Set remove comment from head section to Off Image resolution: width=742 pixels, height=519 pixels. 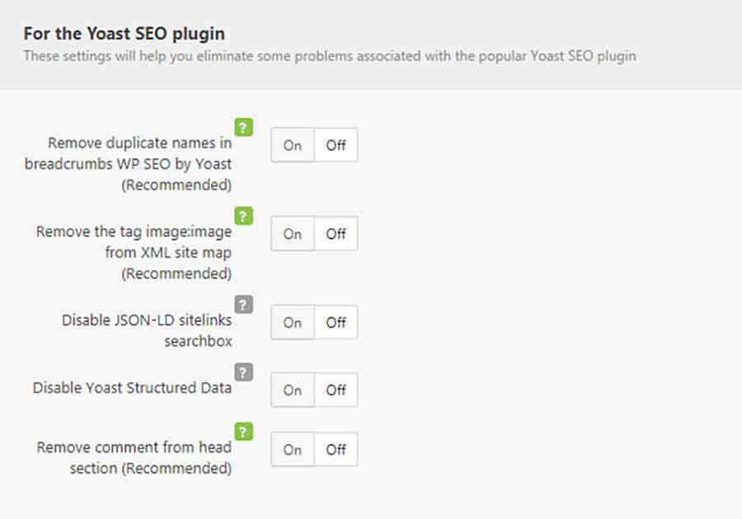pyautogui.click(x=336, y=450)
